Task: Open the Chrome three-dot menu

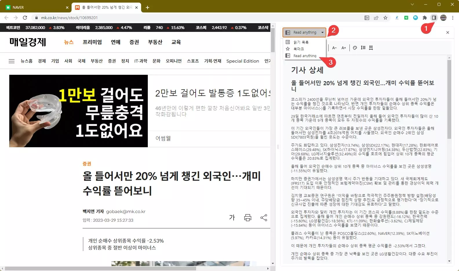Action: click(x=453, y=18)
